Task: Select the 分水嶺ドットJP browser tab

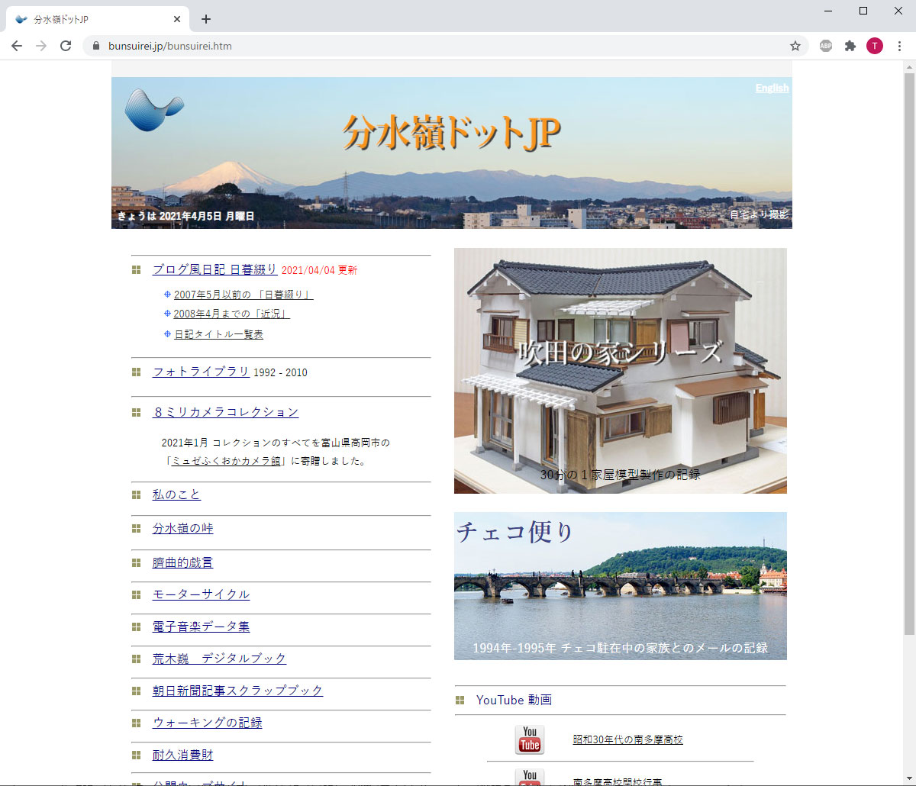Action: tap(92, 19)
